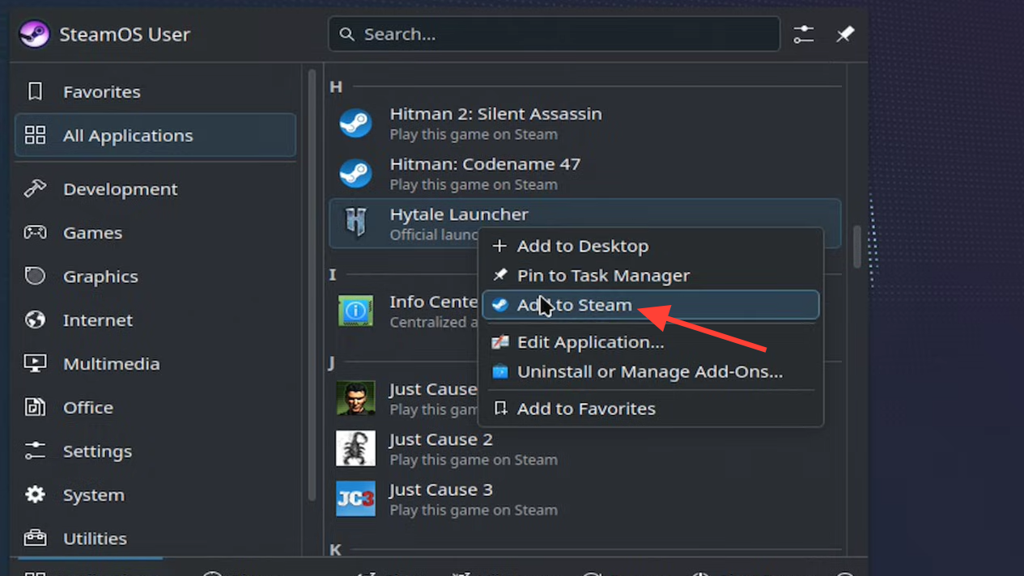Open the Graphics category
The width and height of the screenshot is (1024, 576).
click(x=155, y=276)
